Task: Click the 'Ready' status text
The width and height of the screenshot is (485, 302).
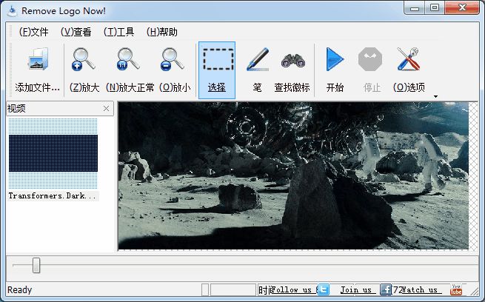Action: click(x=19, y=289)
